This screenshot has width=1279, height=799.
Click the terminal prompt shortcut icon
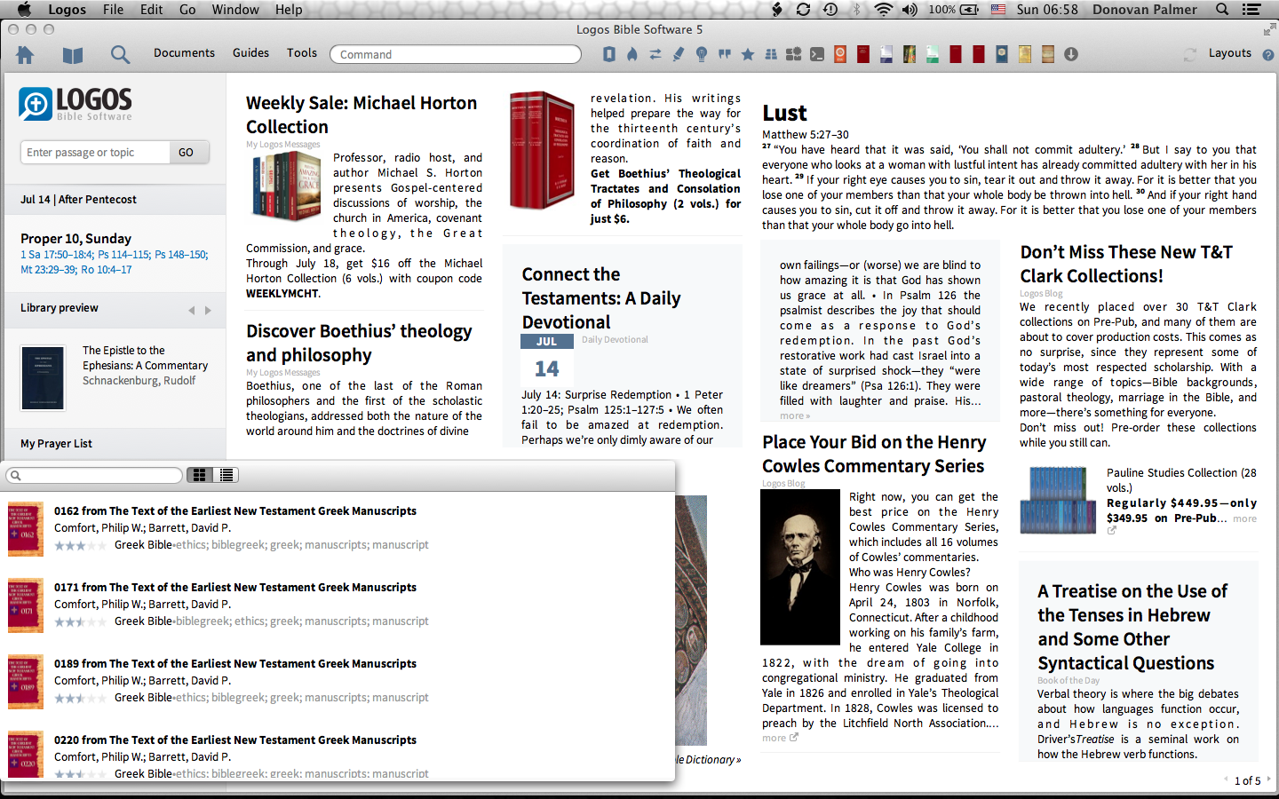(816, 54)
